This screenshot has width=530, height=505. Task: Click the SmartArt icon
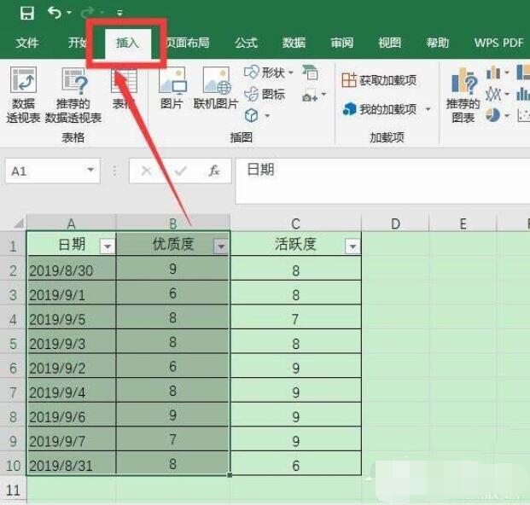click(x=310, y=72)
